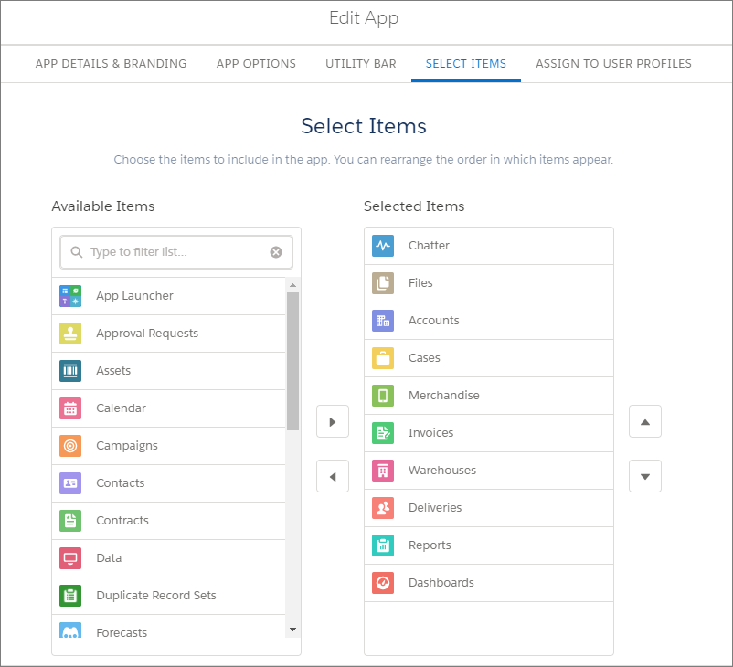
Task: Go to the Utility Bar tab
Action: click(361, 64)
